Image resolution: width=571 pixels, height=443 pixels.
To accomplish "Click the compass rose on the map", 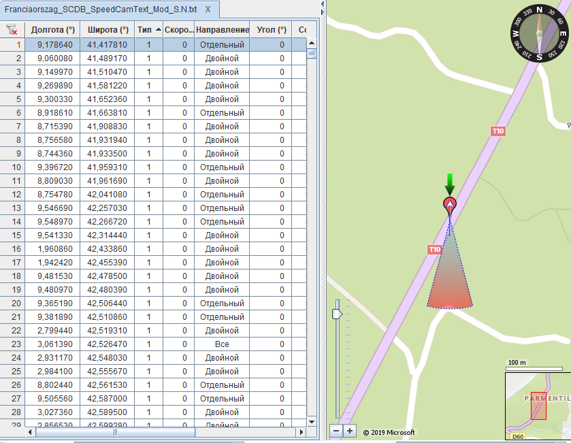I will [x=539, y=33].
